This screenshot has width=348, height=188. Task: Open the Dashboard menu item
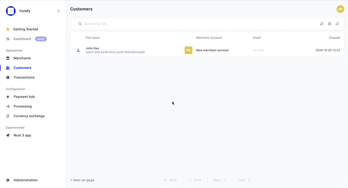coord(22,39)
